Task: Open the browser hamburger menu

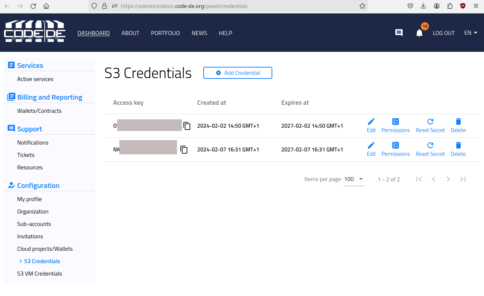Action: point(476,6)
